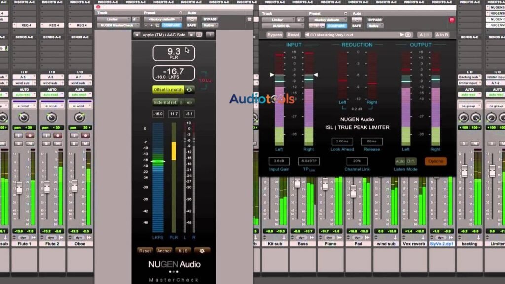Open the Apple (TM)/AAC Safe preset selector
This screenshot has height=284, width=505.
point(164,35)
